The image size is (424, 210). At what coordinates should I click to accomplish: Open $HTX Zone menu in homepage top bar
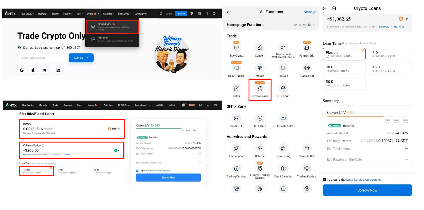coord(124,13)
